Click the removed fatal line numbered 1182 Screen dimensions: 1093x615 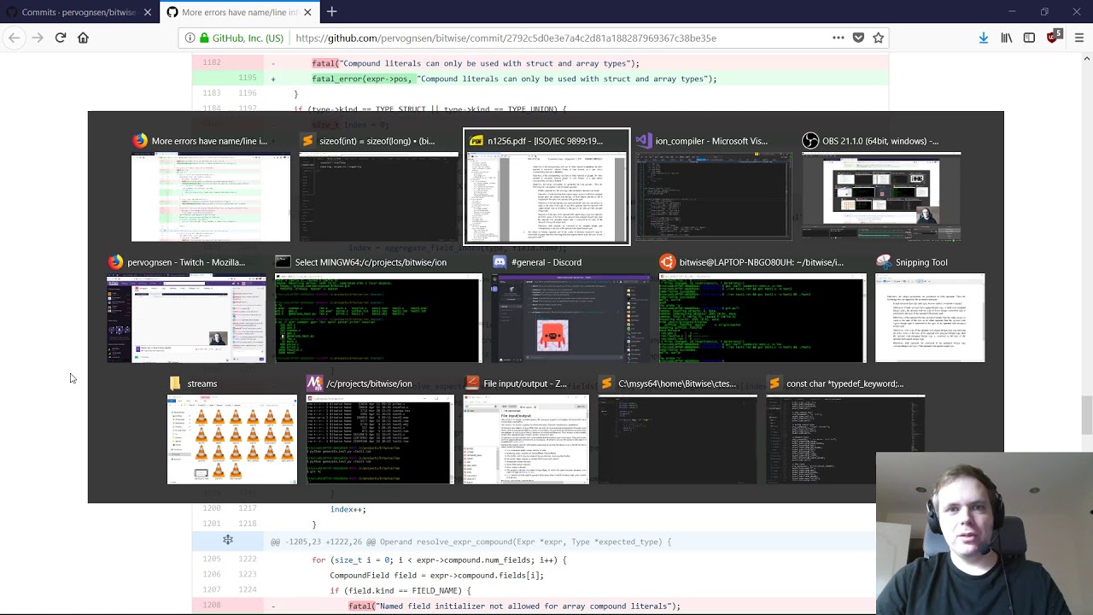(x=541, y=63)
